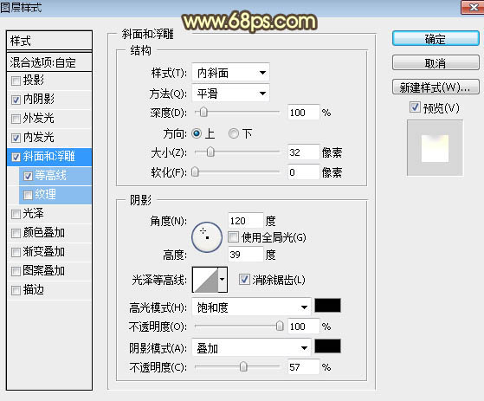Open the gloss contour thumbnail picker
Screen dimensions: 484x401
point(205,280)
